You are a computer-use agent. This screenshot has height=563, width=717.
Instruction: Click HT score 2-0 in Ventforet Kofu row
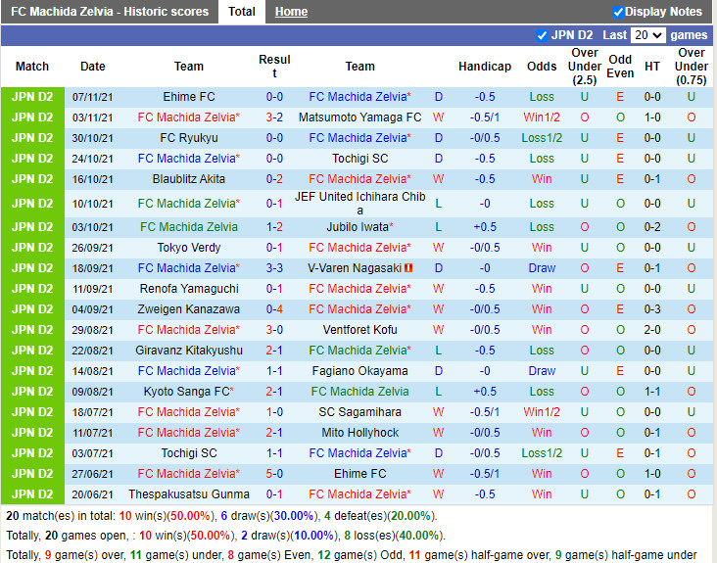coord(652,330)
